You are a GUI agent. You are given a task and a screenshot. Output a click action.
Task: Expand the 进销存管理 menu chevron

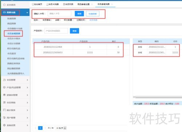tap(27, 95)
